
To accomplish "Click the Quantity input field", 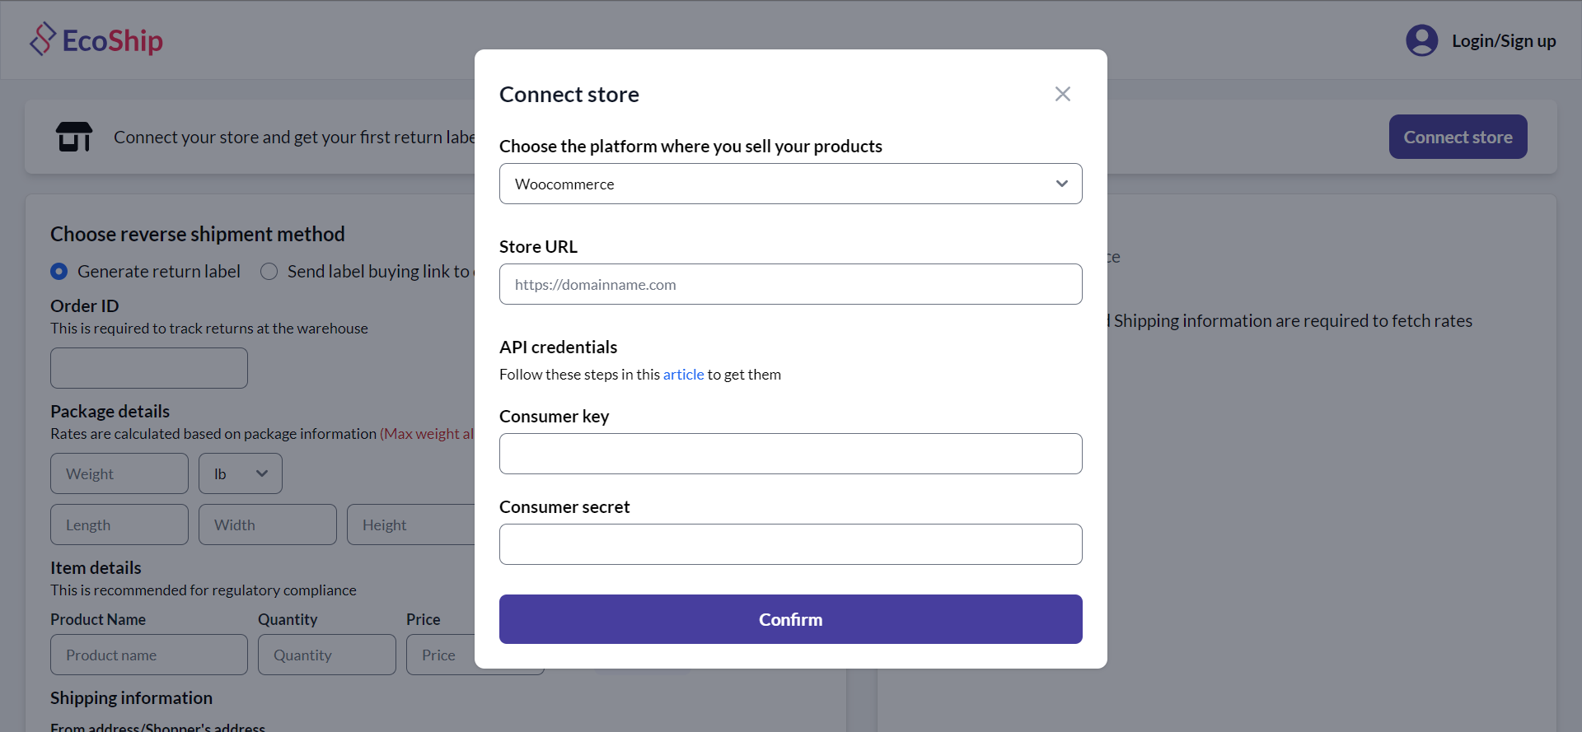I will (x=326, y=655).
